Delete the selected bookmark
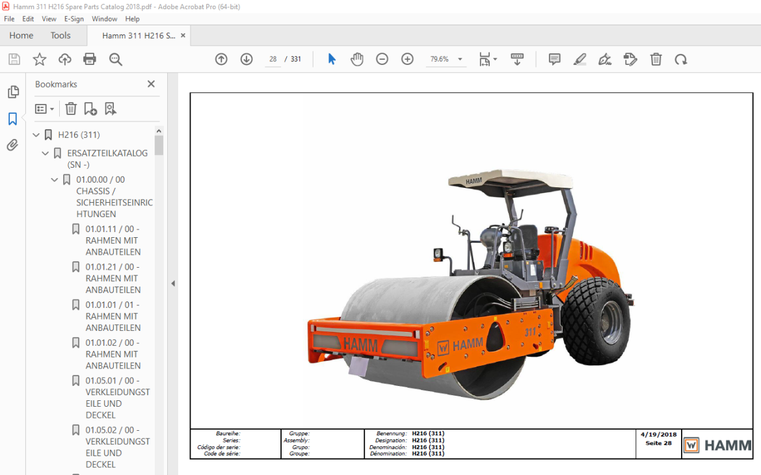 pyautogui.click(x=71, y=109)
